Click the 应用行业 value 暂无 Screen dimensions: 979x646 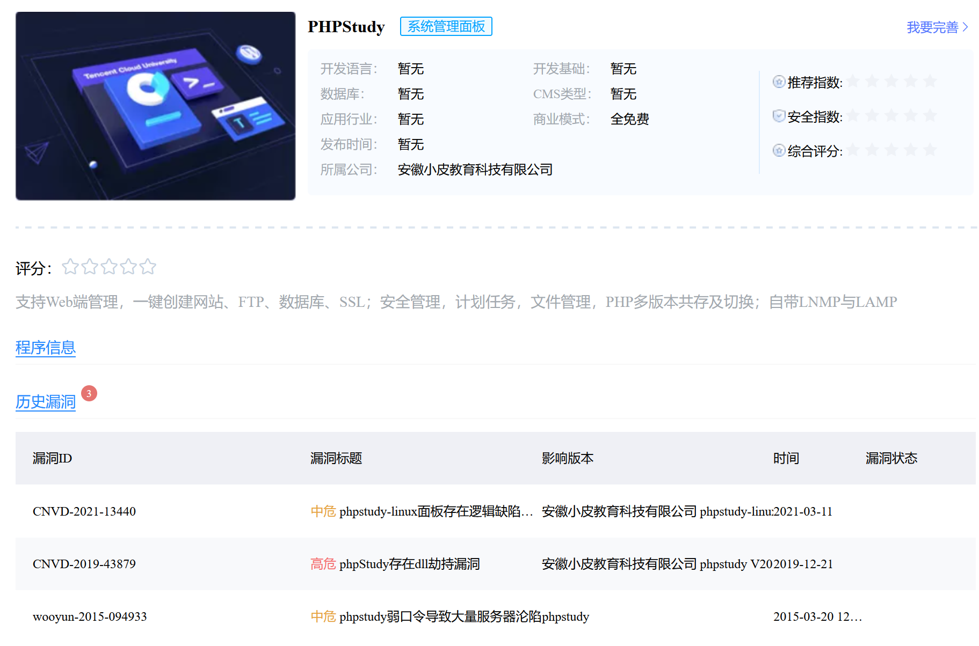(411, 119)
